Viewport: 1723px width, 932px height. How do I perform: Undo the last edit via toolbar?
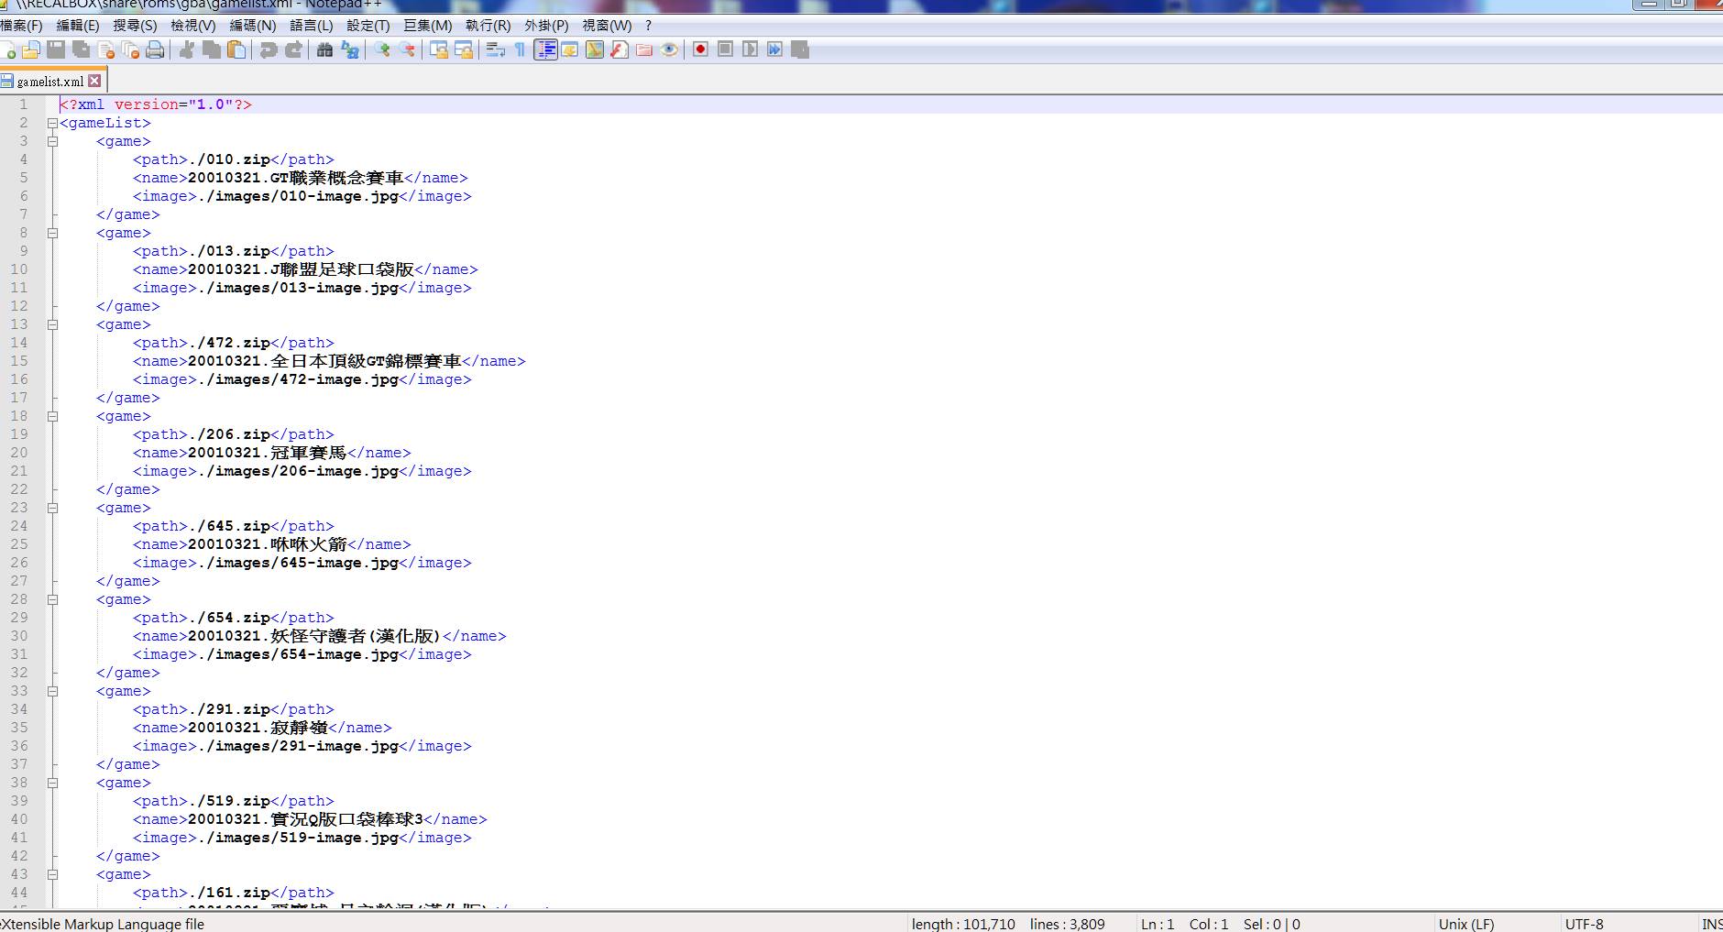pyautogui.click(x=269, y=49)
